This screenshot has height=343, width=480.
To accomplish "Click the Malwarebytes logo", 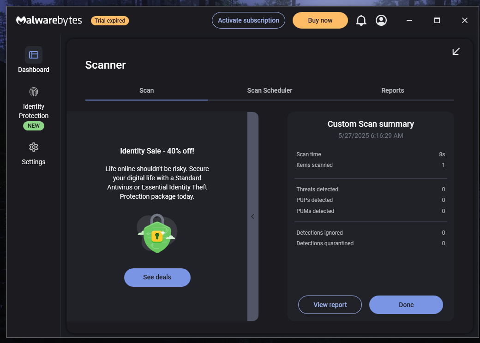I will coord(49,20).
